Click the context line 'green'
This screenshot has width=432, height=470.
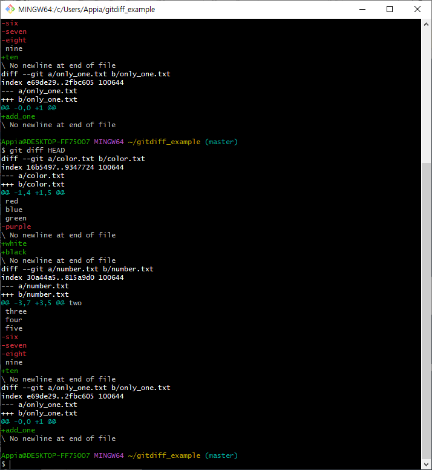pos(16,218)
